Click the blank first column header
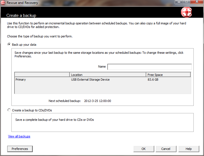This screenshot has height=156, width=204. (42, 75)
